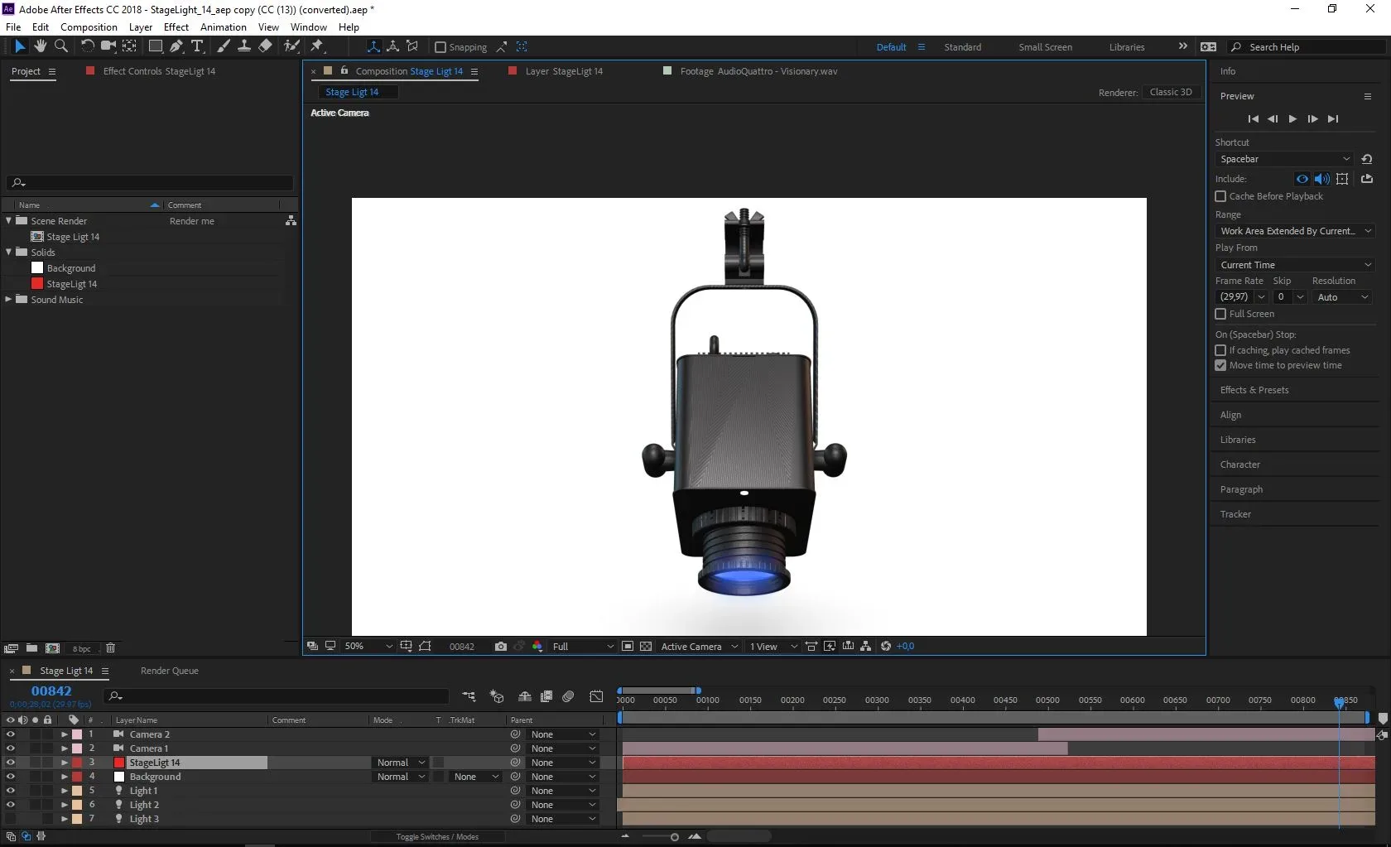1391x847 pixels.
Task: Create new folder in Project panel
Action: (x=31, y=648)
